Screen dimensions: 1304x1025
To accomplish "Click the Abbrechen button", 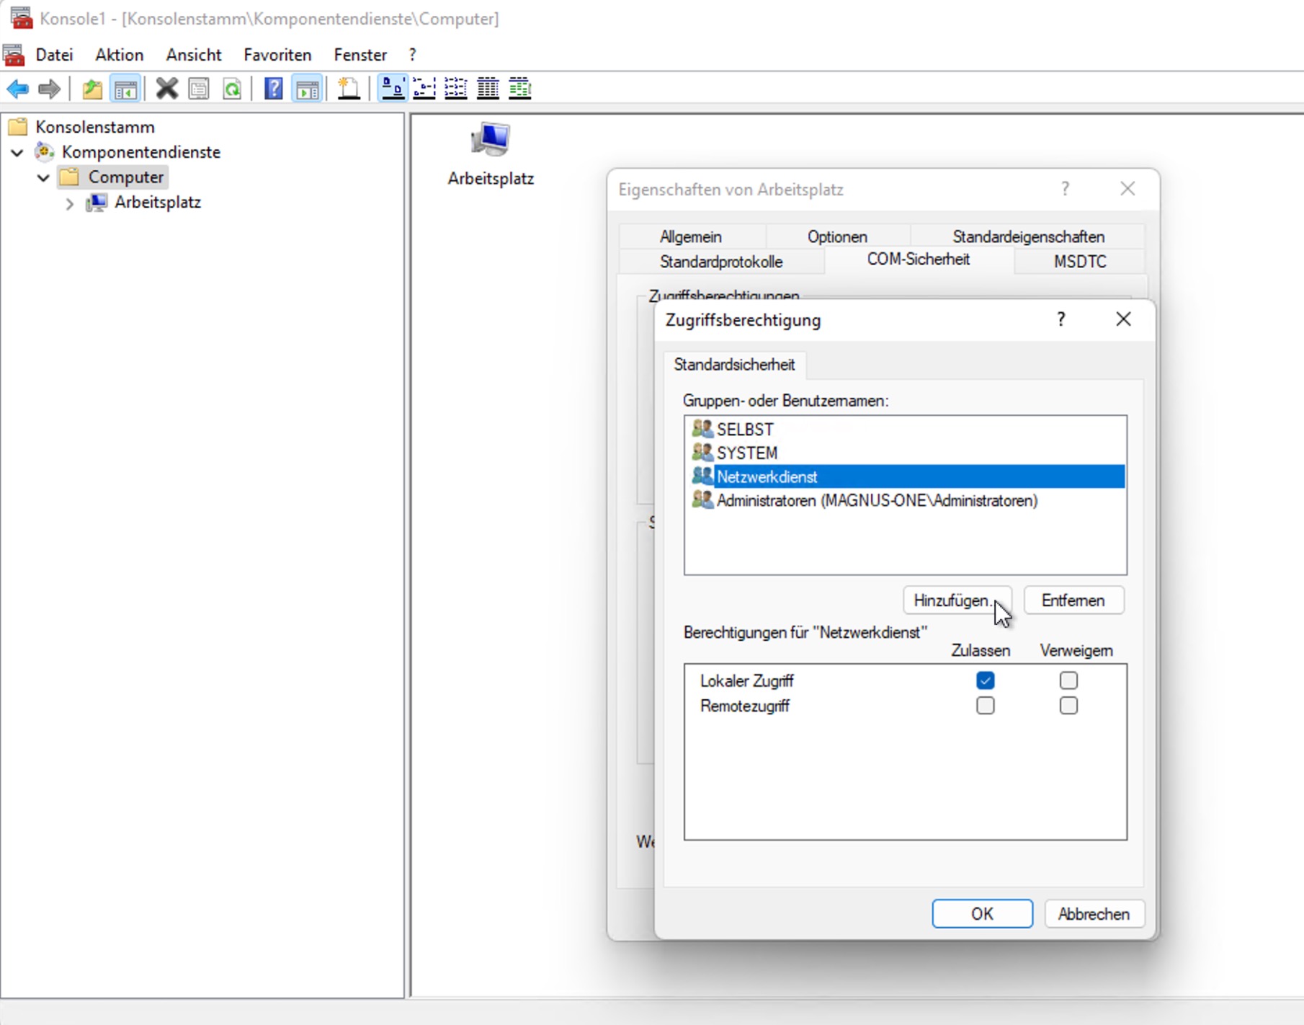I will 1094,914.
